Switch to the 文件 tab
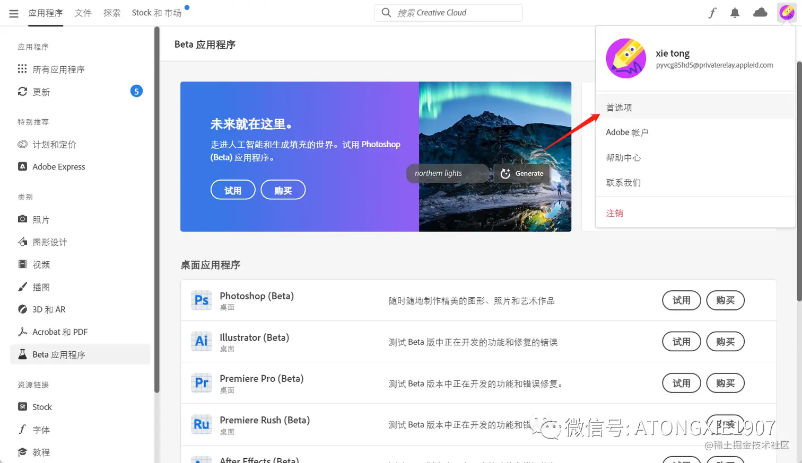The width and height of the screenshot is (802, 463). point(83,13)
